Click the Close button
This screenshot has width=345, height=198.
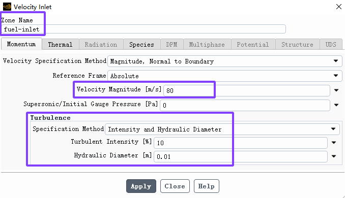175,186
